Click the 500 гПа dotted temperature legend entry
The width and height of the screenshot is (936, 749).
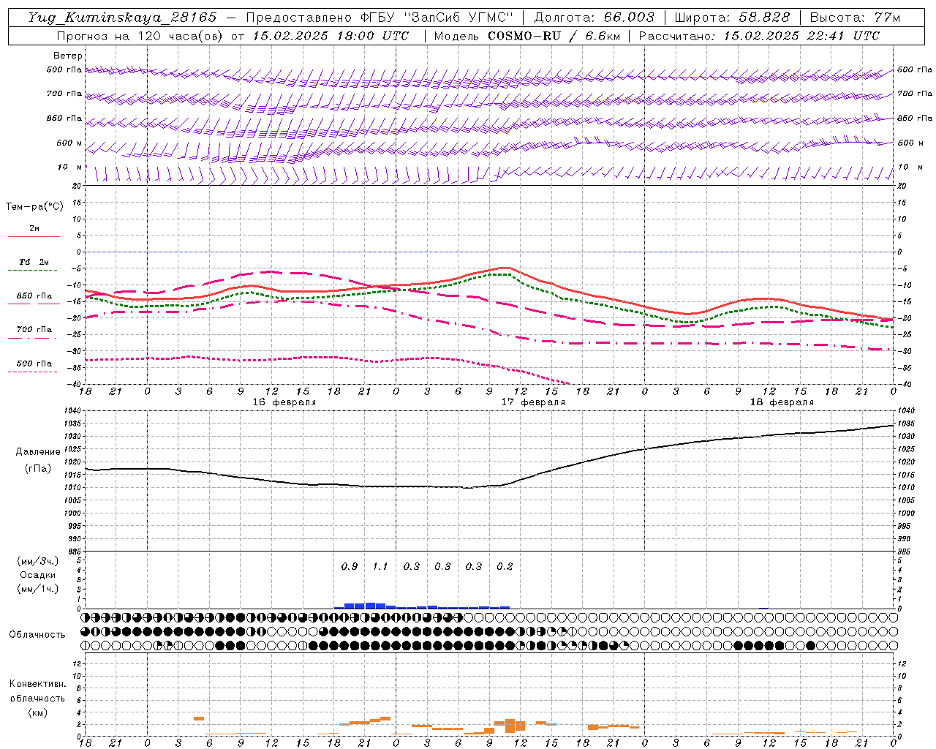pyautogui.click(x=34, y=364)
